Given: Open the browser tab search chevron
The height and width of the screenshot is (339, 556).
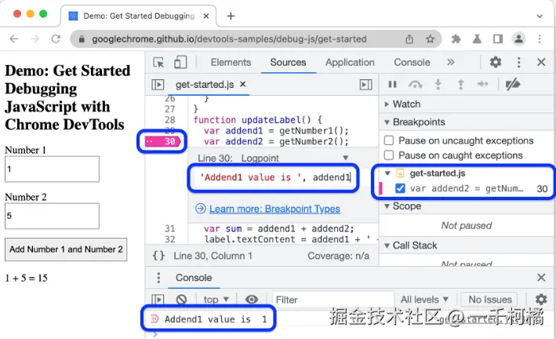Looking at the screenshot, I should coord(540,16).
